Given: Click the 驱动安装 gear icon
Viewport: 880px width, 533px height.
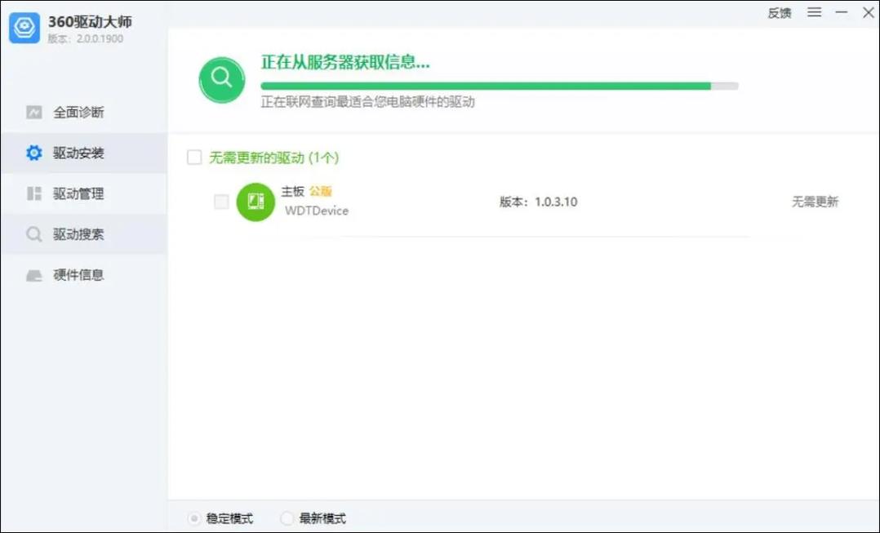Looking at the screenshot, I should click(33, 153).
